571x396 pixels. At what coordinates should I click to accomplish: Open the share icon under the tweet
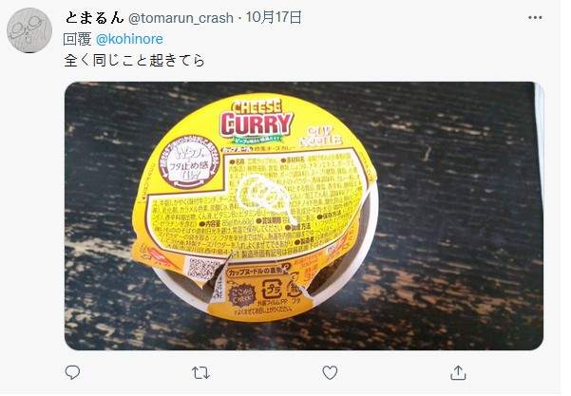tap(458, 372)
